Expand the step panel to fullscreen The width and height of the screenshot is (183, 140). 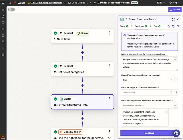tap(173, 19)
